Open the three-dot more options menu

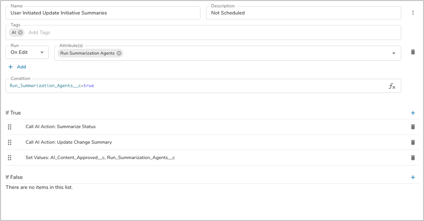(x=413, y=13)
